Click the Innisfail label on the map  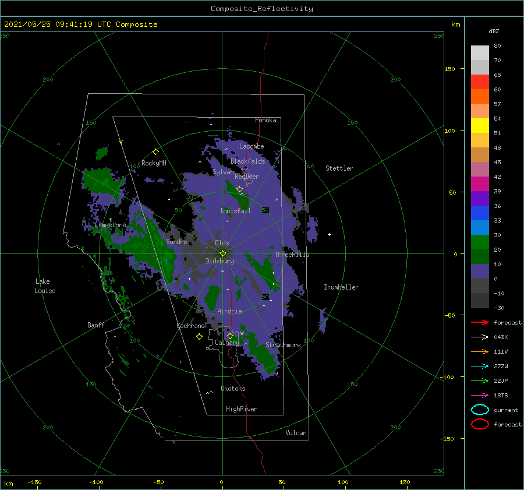[235, 211]
